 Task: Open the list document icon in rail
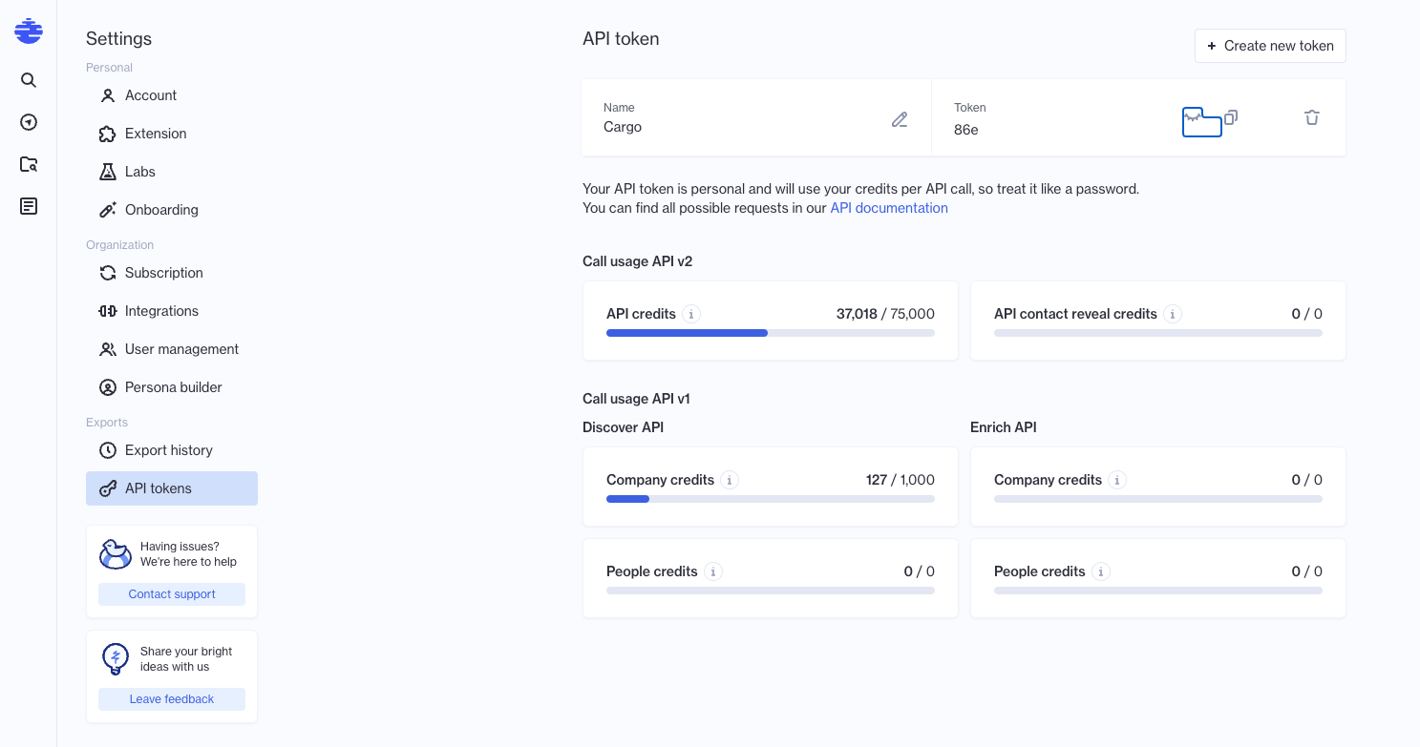29,206
